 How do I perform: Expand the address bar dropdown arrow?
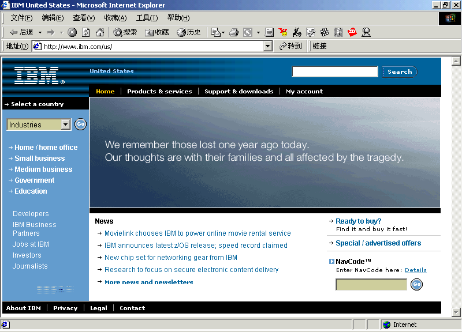[x=268, y=46]
